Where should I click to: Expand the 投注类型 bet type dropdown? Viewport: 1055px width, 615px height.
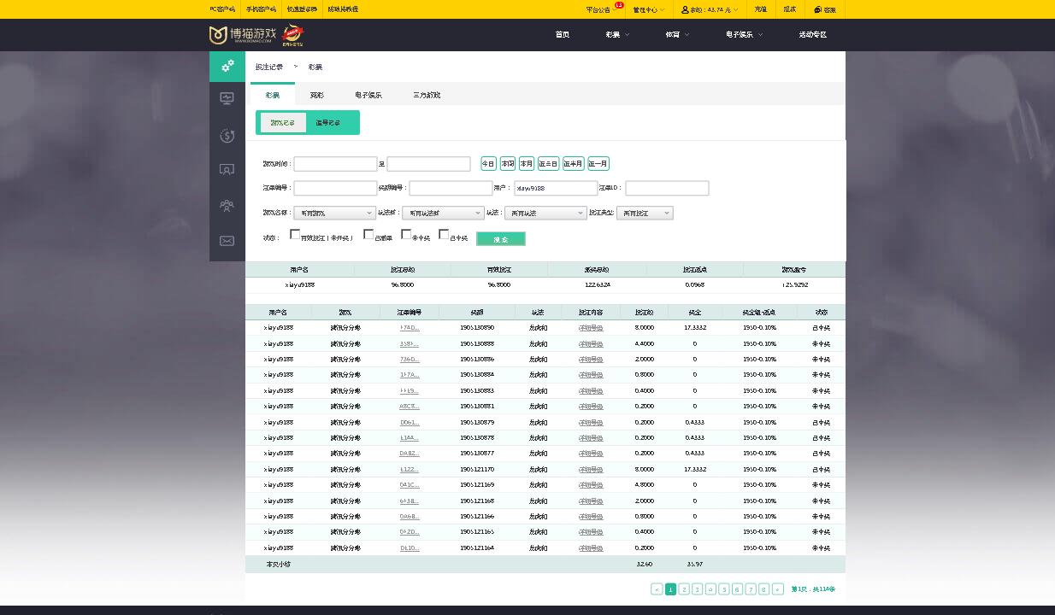[645, 213]
